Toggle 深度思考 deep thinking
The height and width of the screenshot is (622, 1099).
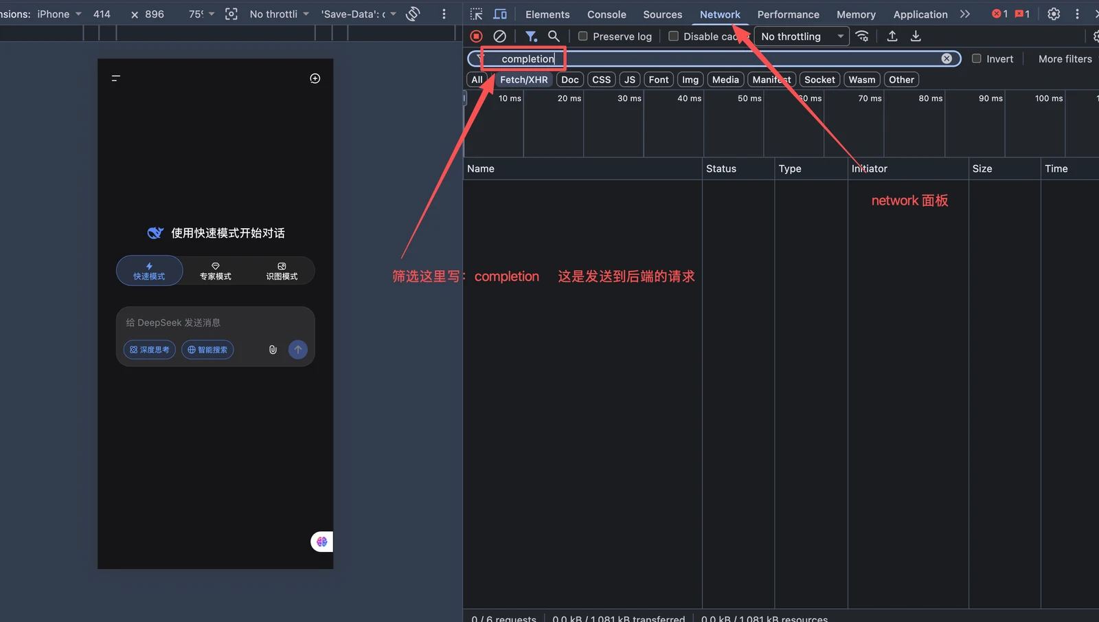150,350
